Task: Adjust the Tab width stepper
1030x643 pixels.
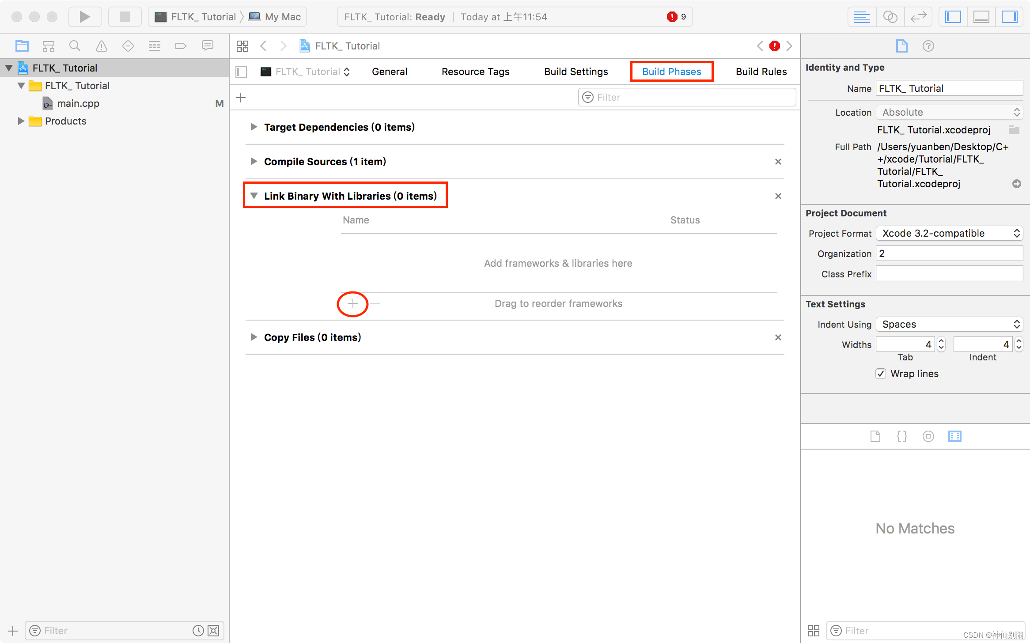Action: point(941,344)
